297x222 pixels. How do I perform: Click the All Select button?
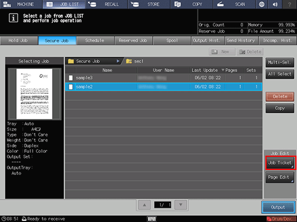pyautogui.click(x=280, y=74)
